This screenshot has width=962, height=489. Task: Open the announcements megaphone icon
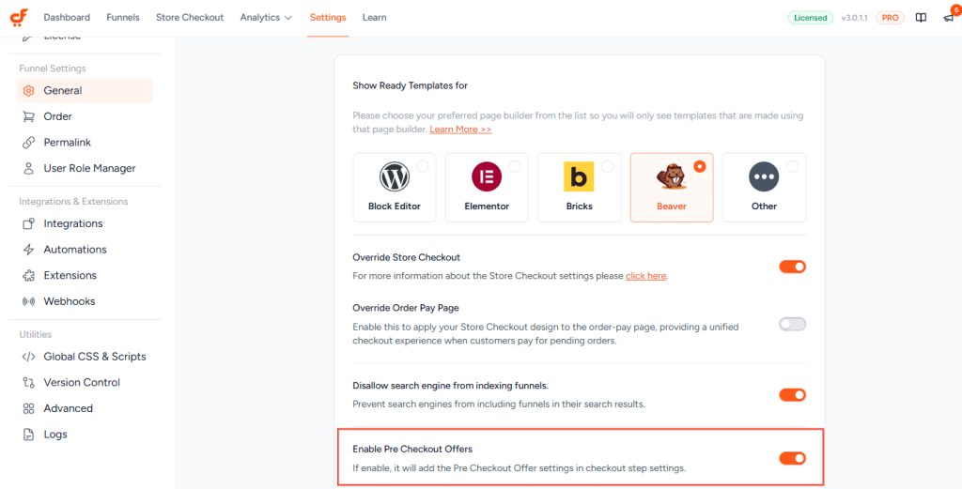(x=949, y=18)
